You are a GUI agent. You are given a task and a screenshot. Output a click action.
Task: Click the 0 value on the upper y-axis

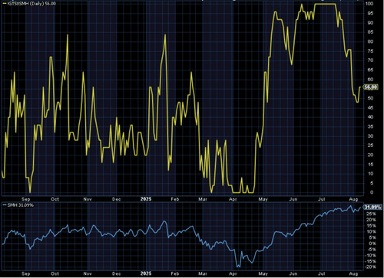[x=372, y=193]
